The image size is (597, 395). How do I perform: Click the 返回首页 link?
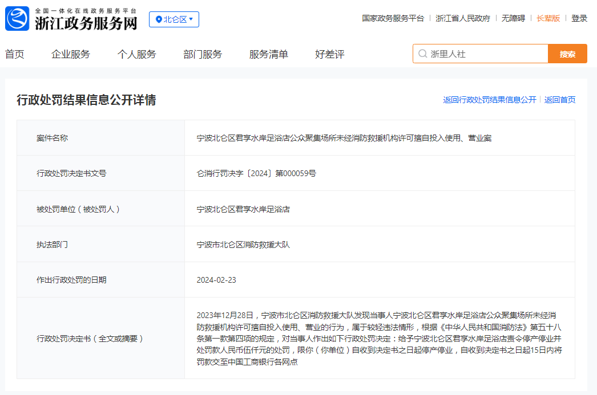(x=560, y=100)
